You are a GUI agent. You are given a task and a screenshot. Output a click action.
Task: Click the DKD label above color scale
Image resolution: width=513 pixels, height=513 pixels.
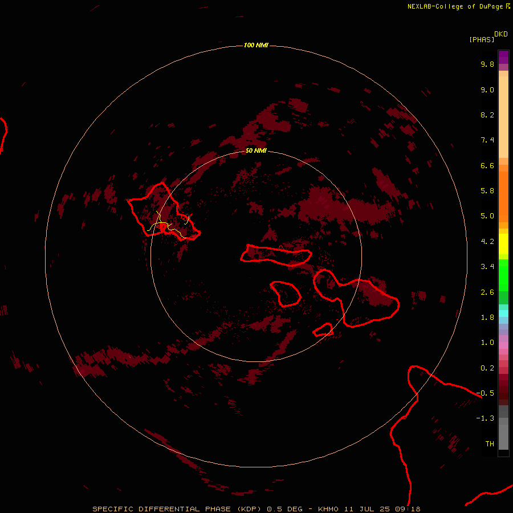(x=500, y=34)
